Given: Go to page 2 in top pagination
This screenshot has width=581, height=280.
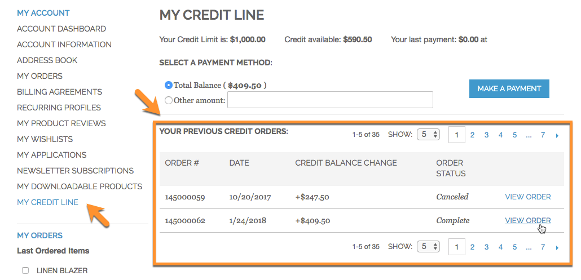Looking at the screenshot, I should point(472,135).
